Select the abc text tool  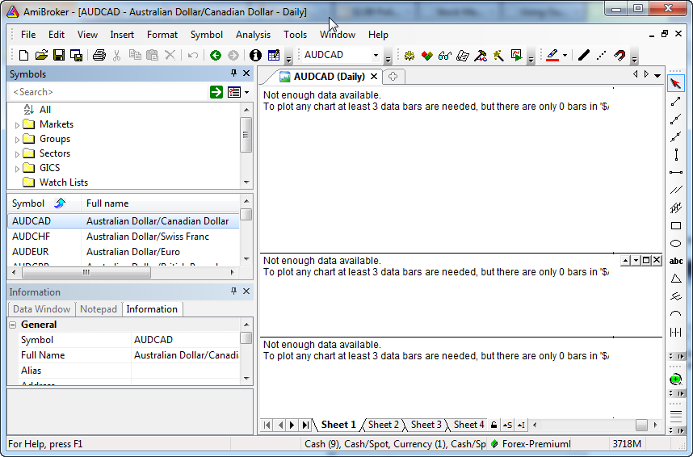tap(676, 262)
